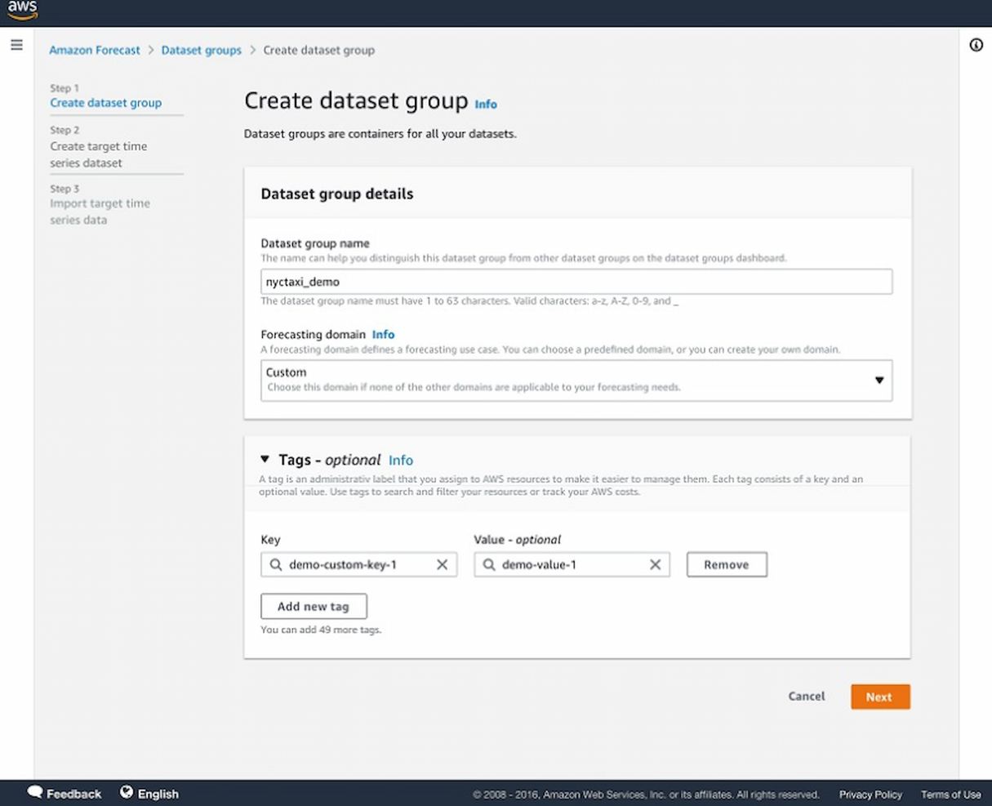Click the tag Value input field
992x806 pixels.
pos(572,564)
